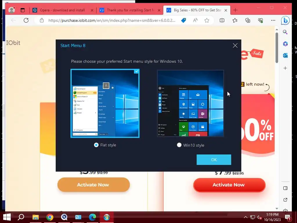Toggle split screen view
This screenshot has height=223, width=297.
(x=222, y=20)
